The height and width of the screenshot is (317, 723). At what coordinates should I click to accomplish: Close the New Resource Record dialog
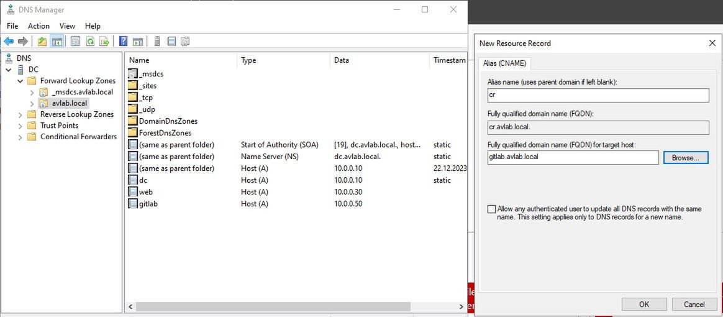coord(712,43)
